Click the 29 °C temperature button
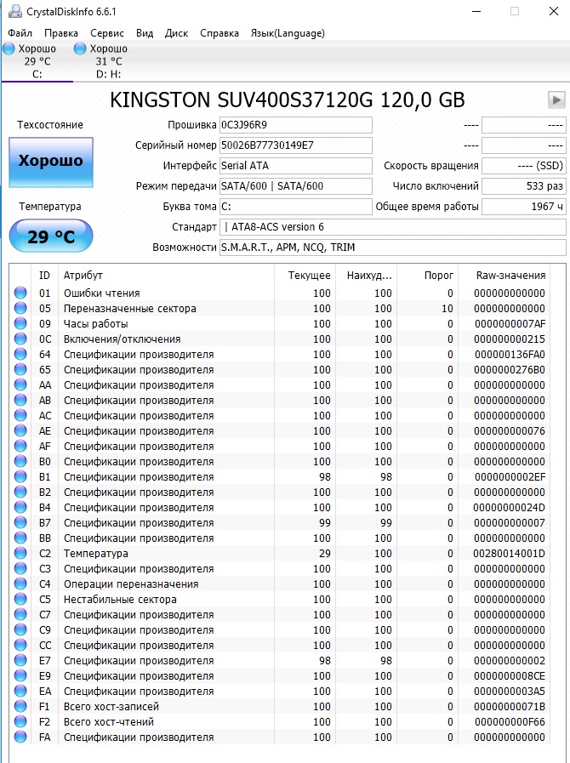The image size is (570, 763). click(x=51, y=236)
